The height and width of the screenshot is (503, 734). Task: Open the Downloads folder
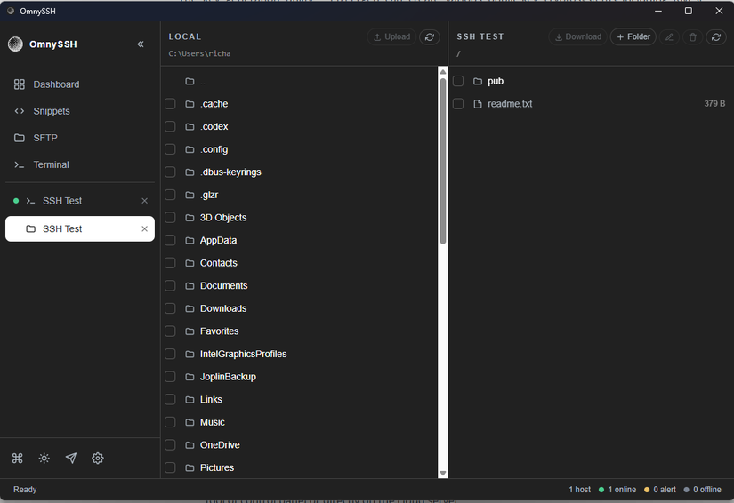(x=223, y=308)
